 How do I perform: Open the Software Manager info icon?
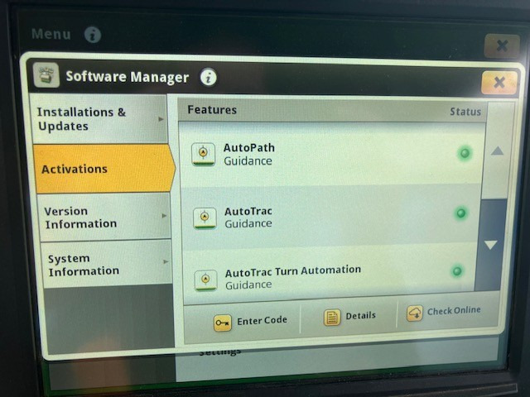point(208,77)
